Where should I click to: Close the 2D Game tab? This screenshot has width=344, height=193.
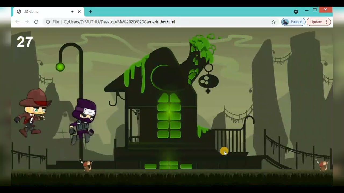[x=79, y=12]
